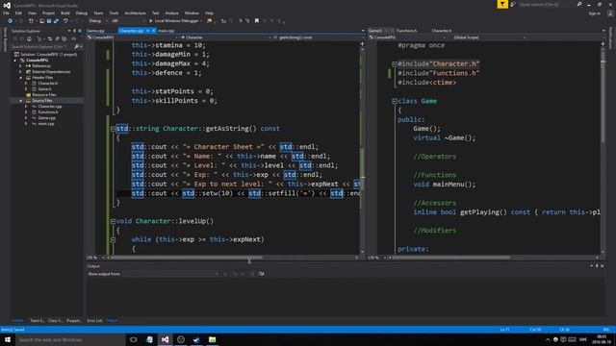
Task: Click the Task View taskbar icon
Action: [x=134, y=339]
